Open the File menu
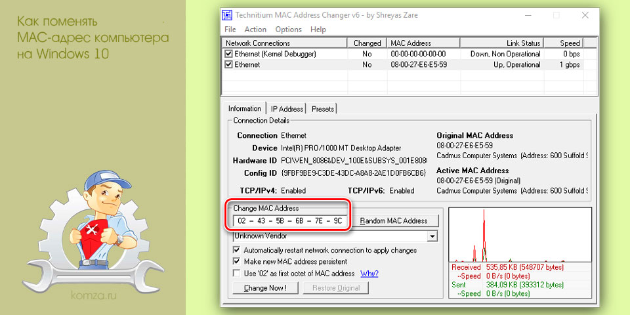 230,30
